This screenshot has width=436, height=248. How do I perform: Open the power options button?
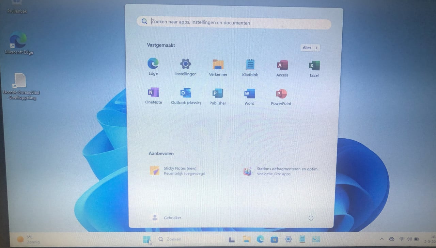pyautogui.click(x=311, y=218)
